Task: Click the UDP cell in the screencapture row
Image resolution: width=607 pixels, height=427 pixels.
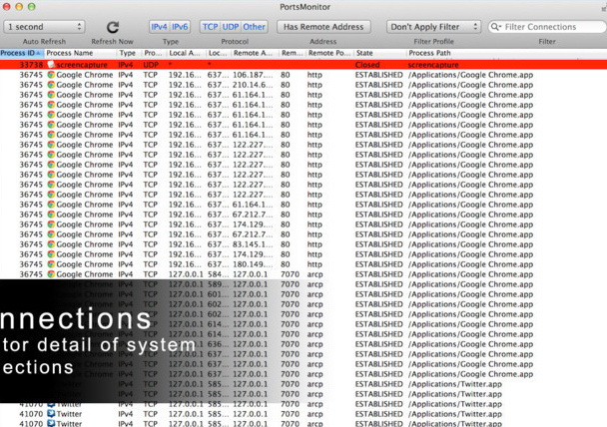Action: pos(151,65)
